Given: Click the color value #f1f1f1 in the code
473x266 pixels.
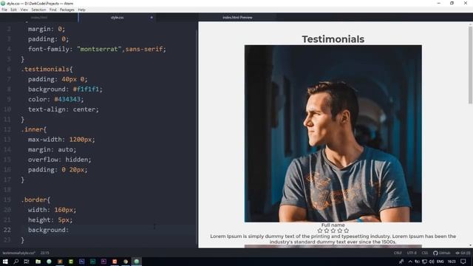Looking at the screenshot, I should 86,89.
